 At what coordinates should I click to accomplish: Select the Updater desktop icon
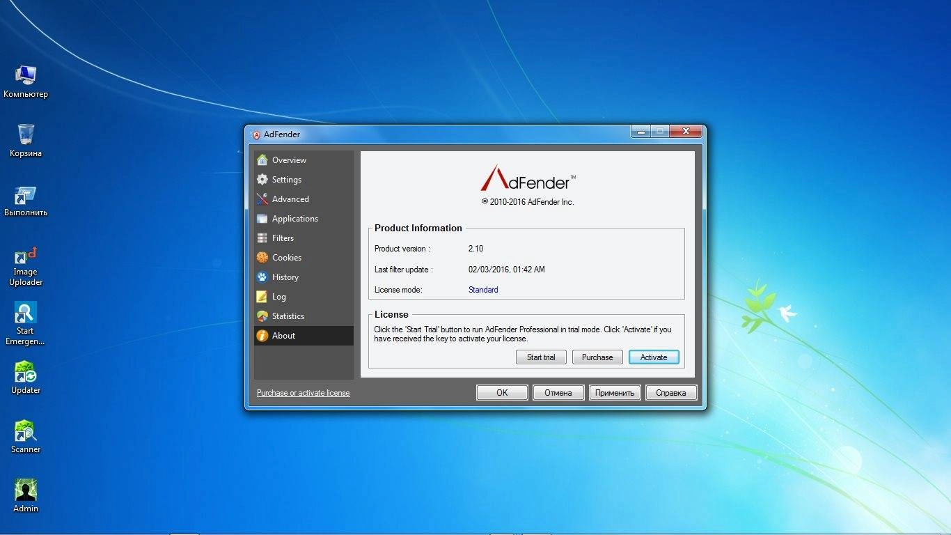coord(26,377)
